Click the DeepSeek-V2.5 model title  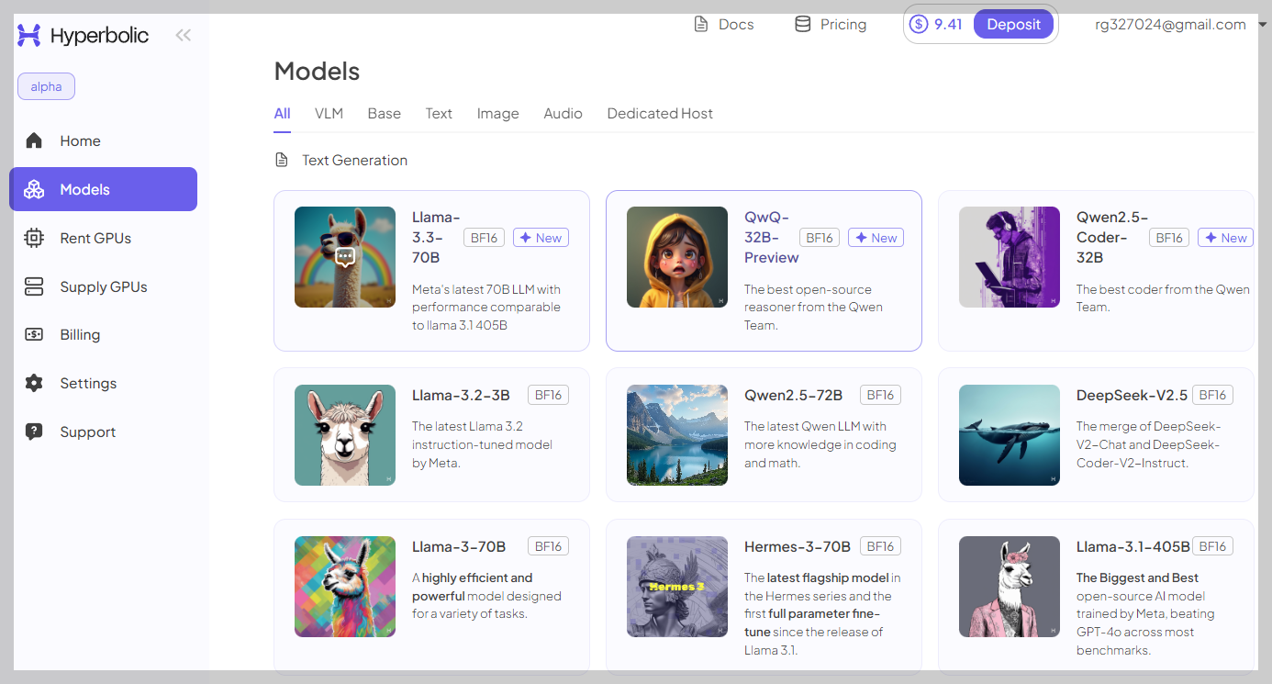(x=1132, y=395)
